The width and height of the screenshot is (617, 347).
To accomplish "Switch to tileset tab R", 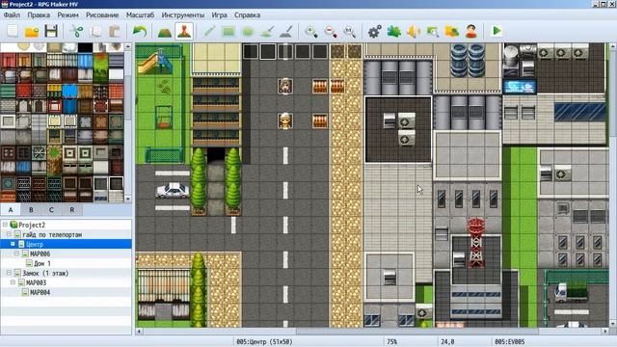I will pyautogui.click(x=72, y=210).
